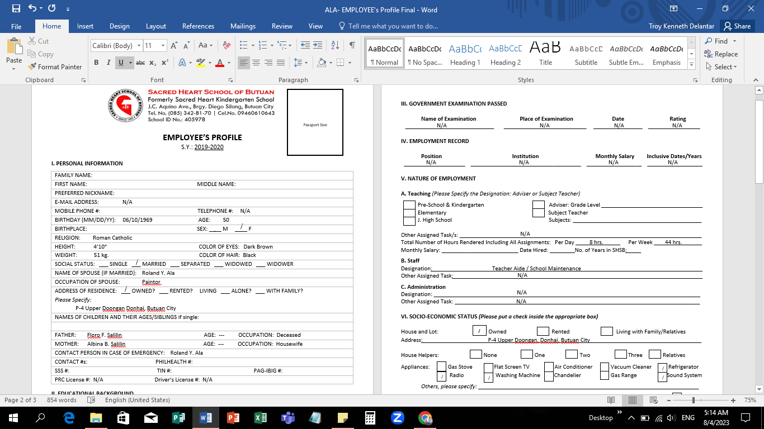Tick the Rented house checkbox
This screenshot has width=764, height=429.
click(x=543, y=331)
